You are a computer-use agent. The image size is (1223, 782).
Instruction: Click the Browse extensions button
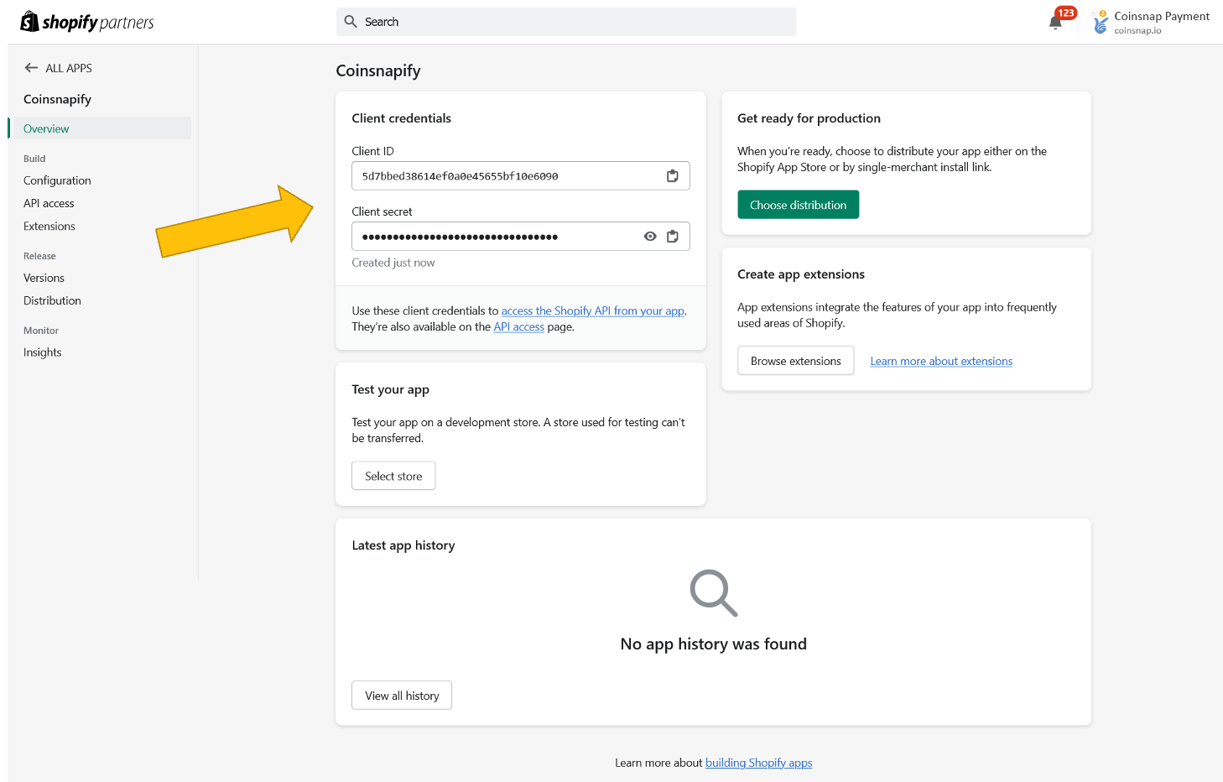click(796, 361)
